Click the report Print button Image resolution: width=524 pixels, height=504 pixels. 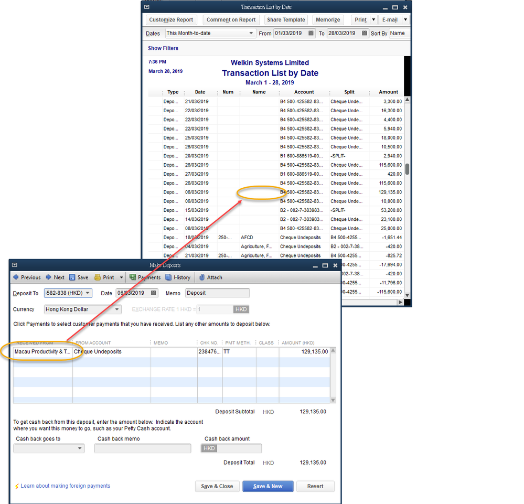click(x=360, y=20)
